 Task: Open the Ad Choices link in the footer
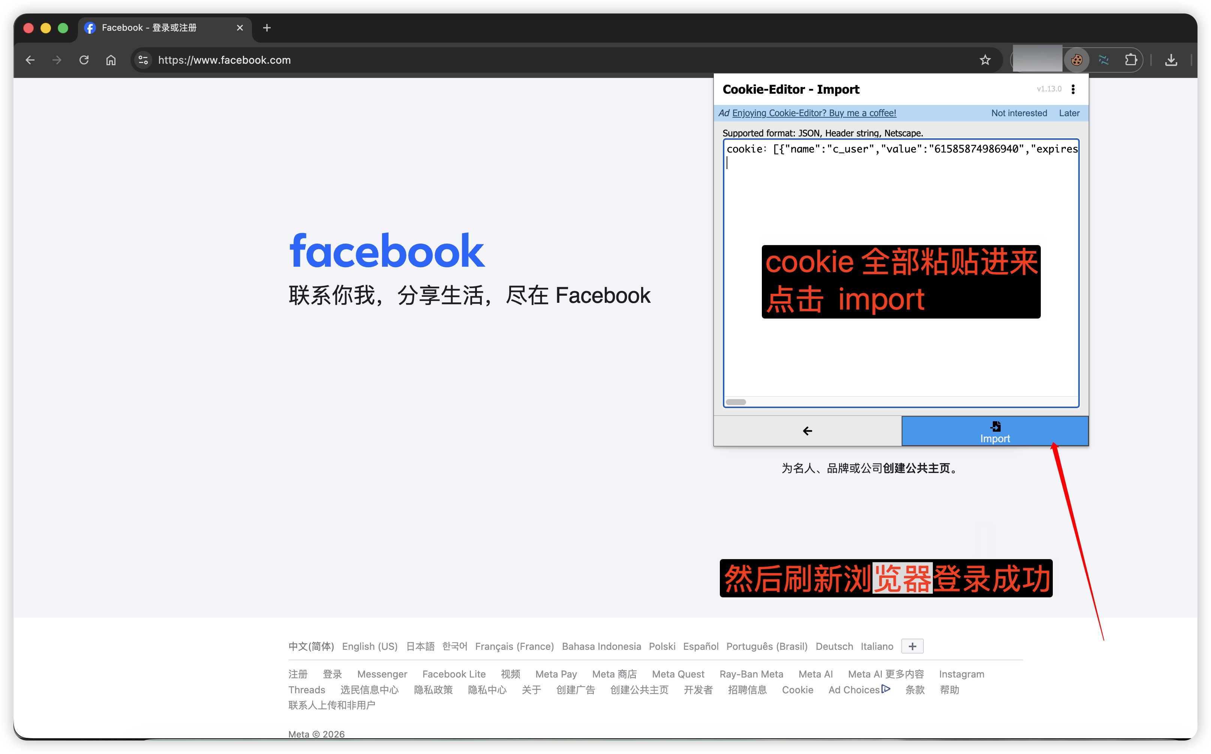(x=854, y=690)
